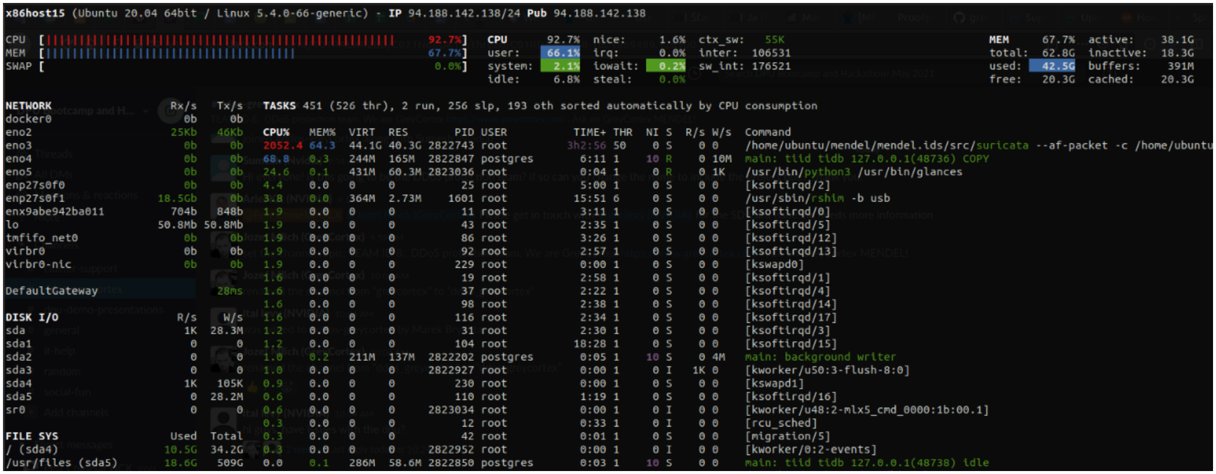Click the inter: 106531 interrupts value
The height and width of the screenshot is (474, 1216).
[x=771, y=53]
